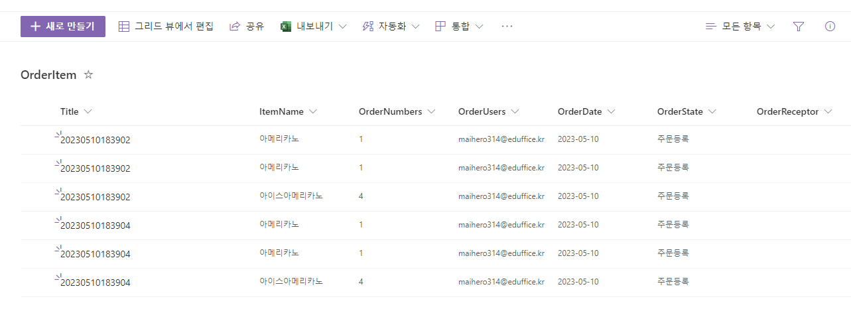This screenshot has width=851, height=319.
Task: Open the 모든 항목 view selector
Action: point(740,27)
